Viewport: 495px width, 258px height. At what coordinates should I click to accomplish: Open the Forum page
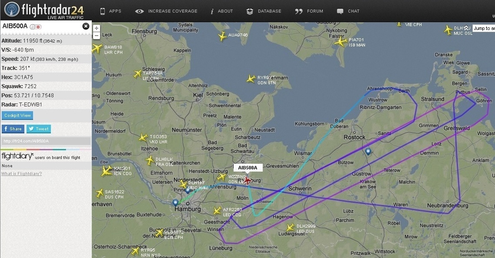click(309, 11)
